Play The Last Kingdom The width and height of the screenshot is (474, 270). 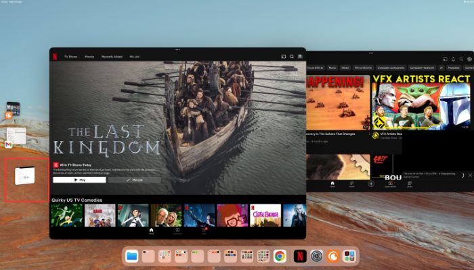[79, 180]
